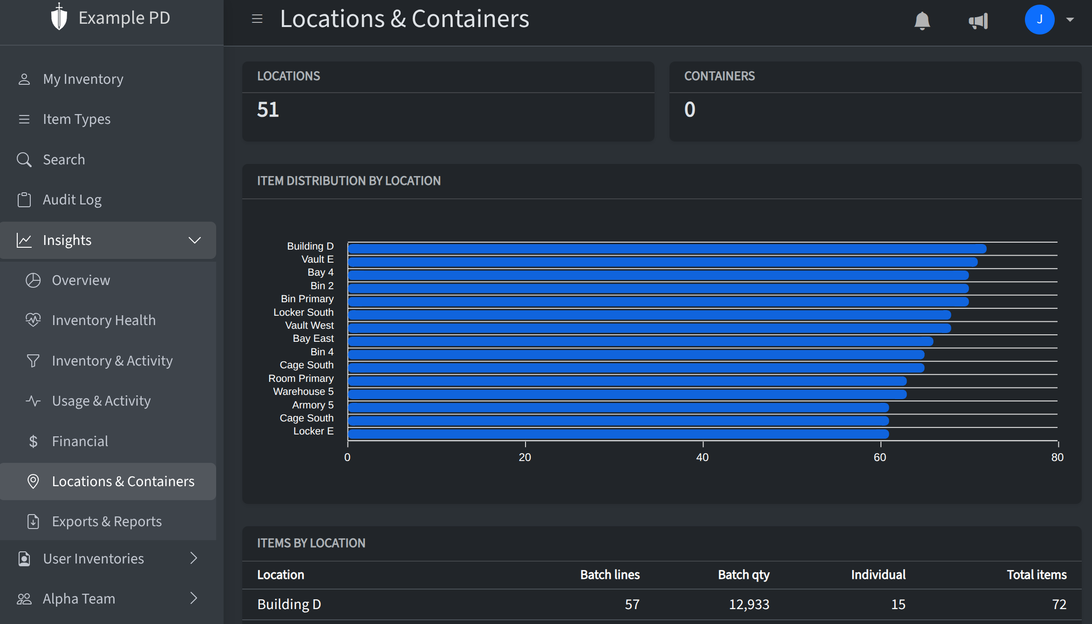
Task: Click the notifications bell icon
Action: [922, 20]
